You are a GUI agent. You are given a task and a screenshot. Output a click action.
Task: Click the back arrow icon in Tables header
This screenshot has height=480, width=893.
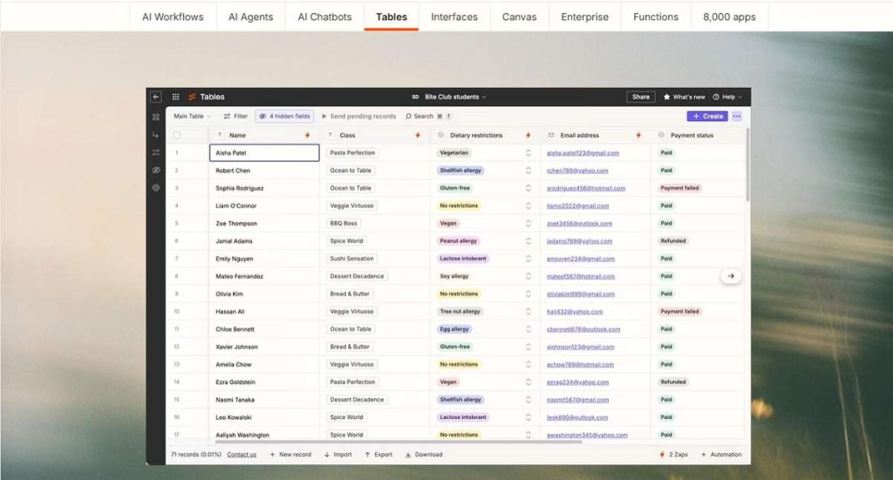pos(156,97)
